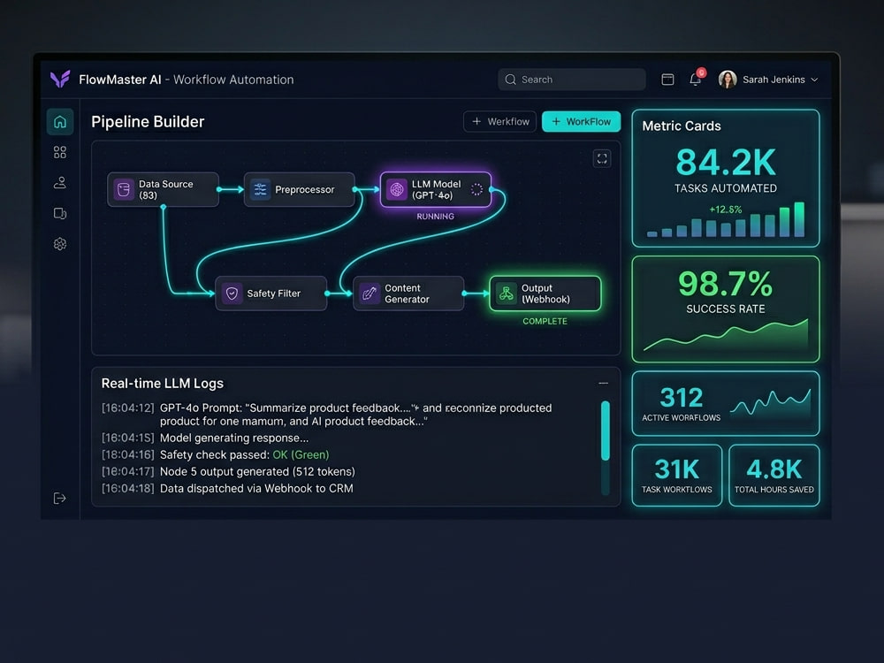884x663 pixels.
Task: Click the 'Model generating response...' log line
Action: [205, 438]
